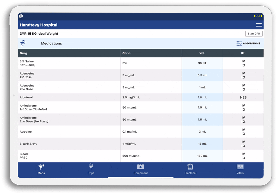Select the Adenosine 1st Dose row

click(x=69, y=75)
